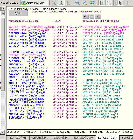Click XAUUSDf +273 up row
The height and width of the screenshot is (140, 133).
point(31,27)
